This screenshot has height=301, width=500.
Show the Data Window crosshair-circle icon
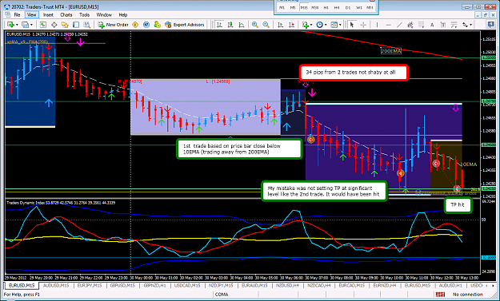[54, 25]
